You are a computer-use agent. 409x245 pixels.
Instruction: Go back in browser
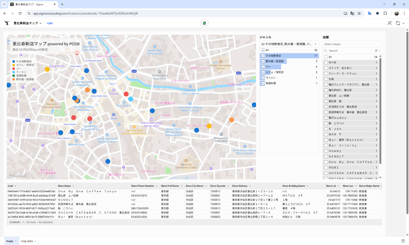[5, 13]
